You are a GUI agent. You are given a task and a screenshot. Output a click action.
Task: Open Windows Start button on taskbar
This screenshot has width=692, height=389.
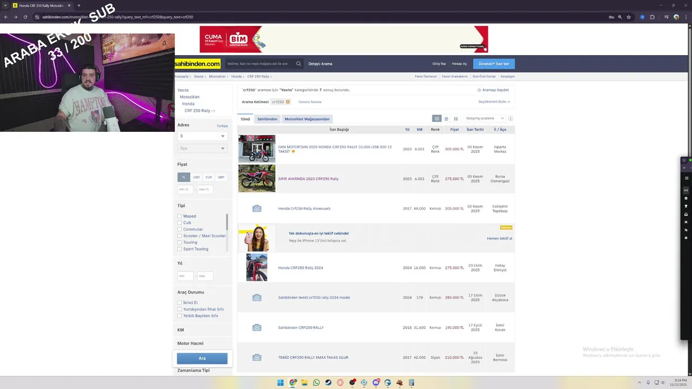point(280,383)
